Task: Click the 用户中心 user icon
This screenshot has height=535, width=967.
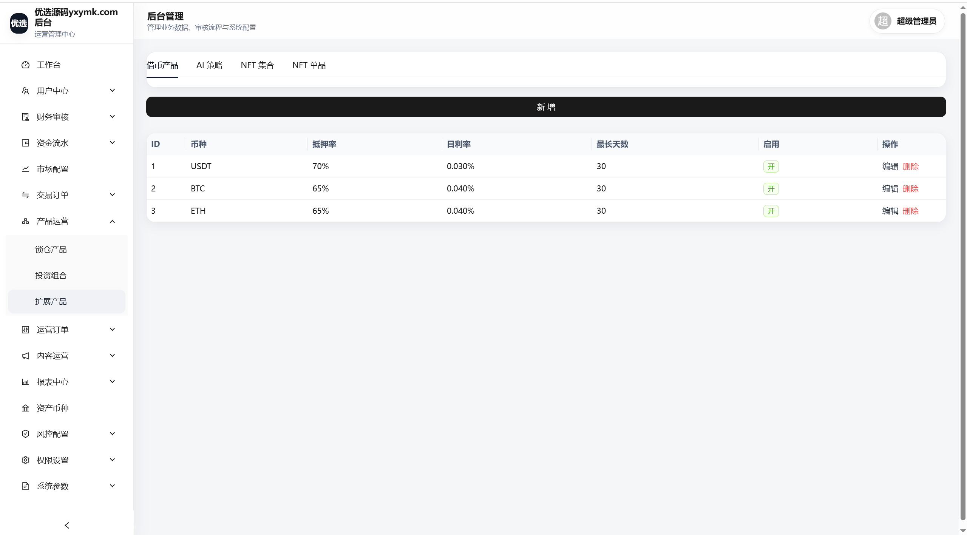Action: (x=25, y=91)
